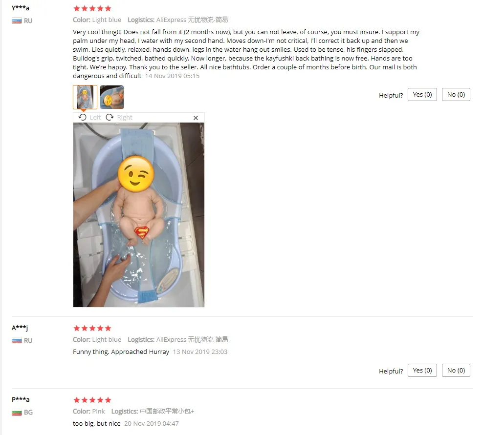Click the star rating on A***j's review
Screen dimensions: 483x435
(x=92, y=328)
